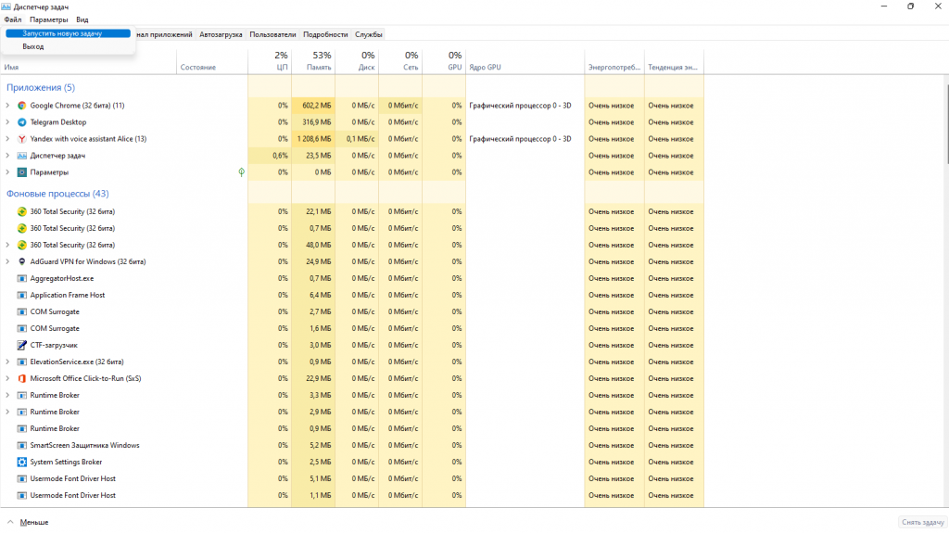Switch to the Автозагрузка tab

point(221,34)
